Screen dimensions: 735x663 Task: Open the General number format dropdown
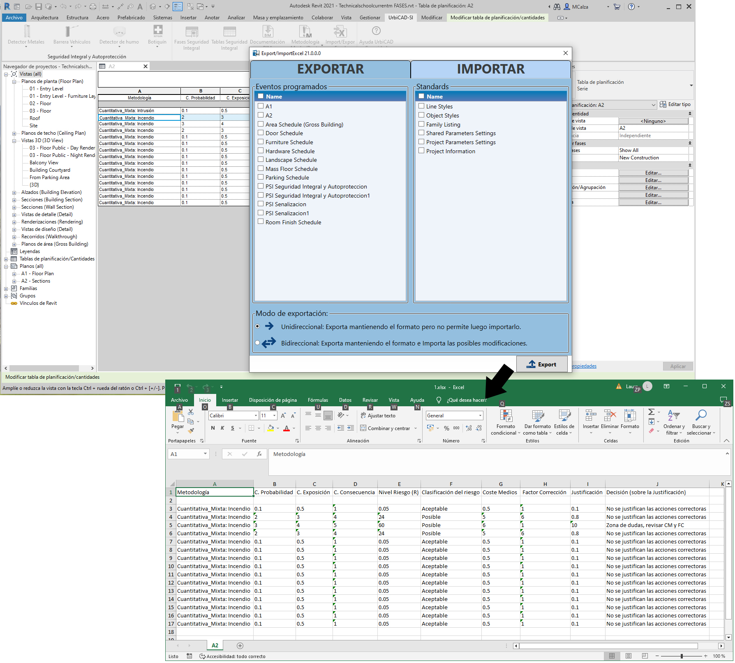click(480, 416)
